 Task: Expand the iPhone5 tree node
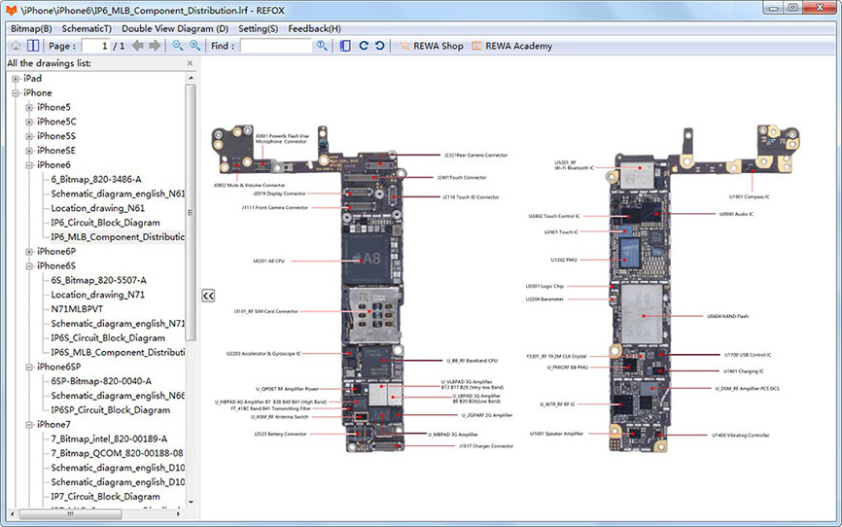point(29,107)
